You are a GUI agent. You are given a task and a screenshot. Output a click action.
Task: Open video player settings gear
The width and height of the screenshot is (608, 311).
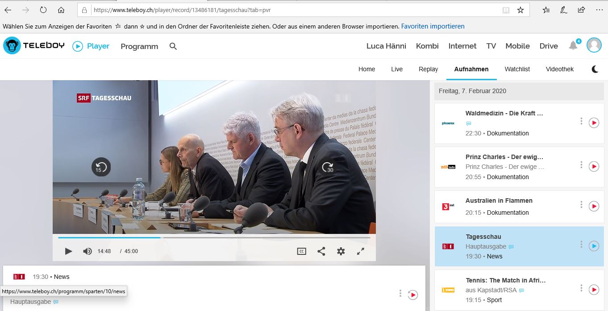(x=341, y=251)
